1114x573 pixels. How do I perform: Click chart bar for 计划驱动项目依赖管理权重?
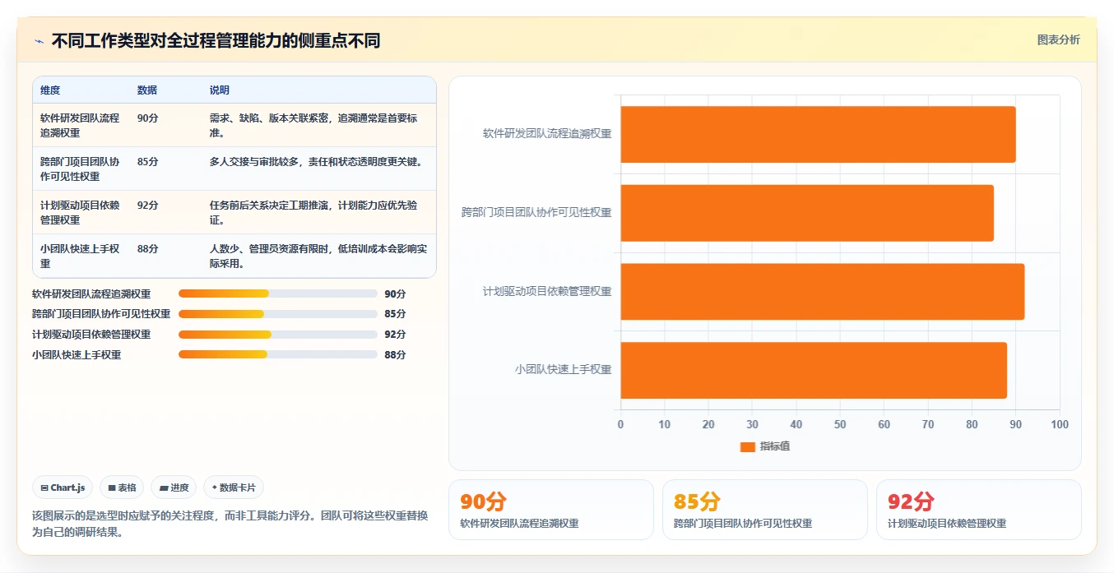[x=823, y=291]
